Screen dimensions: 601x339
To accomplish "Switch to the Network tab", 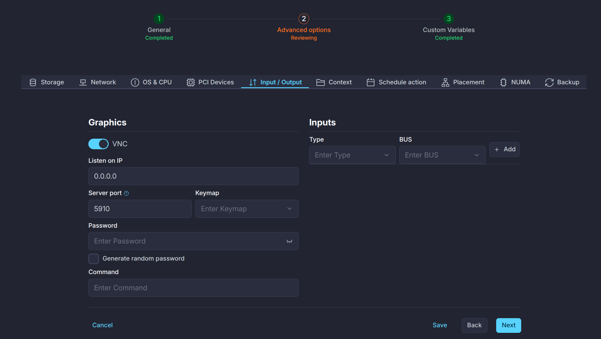I will click(97, 82).
